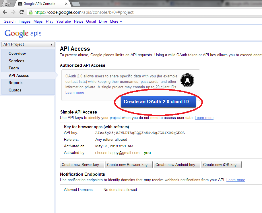This screenshot has height=213, width=262.
Task: Click the Gmail link
Action: click(91, 21)
